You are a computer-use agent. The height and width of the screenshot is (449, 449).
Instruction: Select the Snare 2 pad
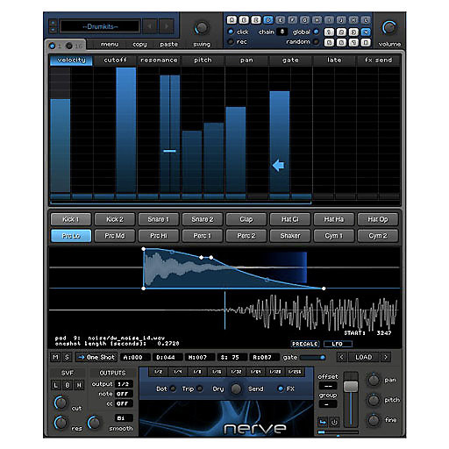coord(203,219)
